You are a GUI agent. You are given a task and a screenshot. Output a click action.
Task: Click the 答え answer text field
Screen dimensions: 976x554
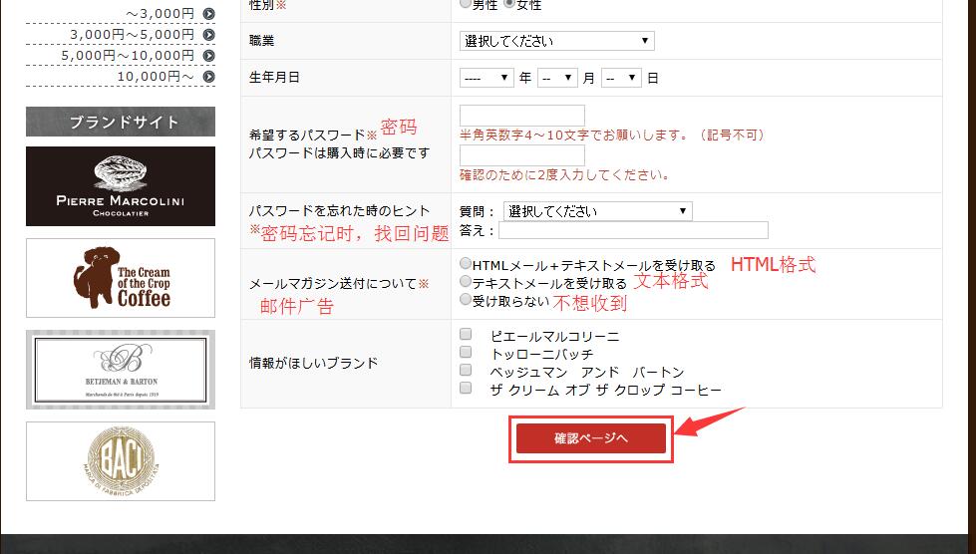tap(633, 230)
